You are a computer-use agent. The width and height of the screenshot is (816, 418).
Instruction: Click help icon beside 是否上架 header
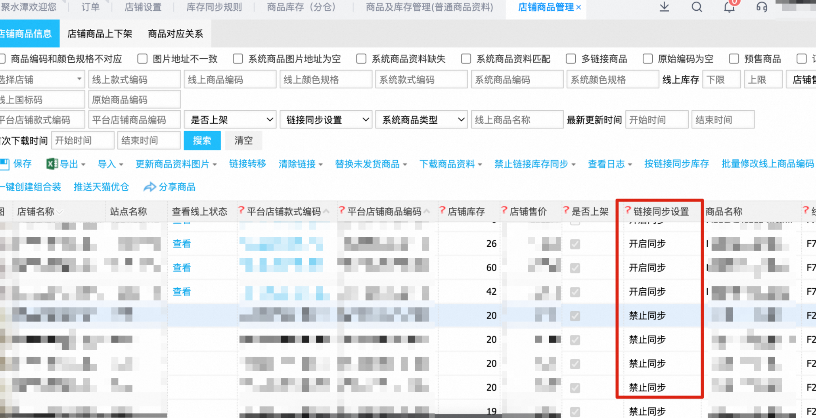566,210
